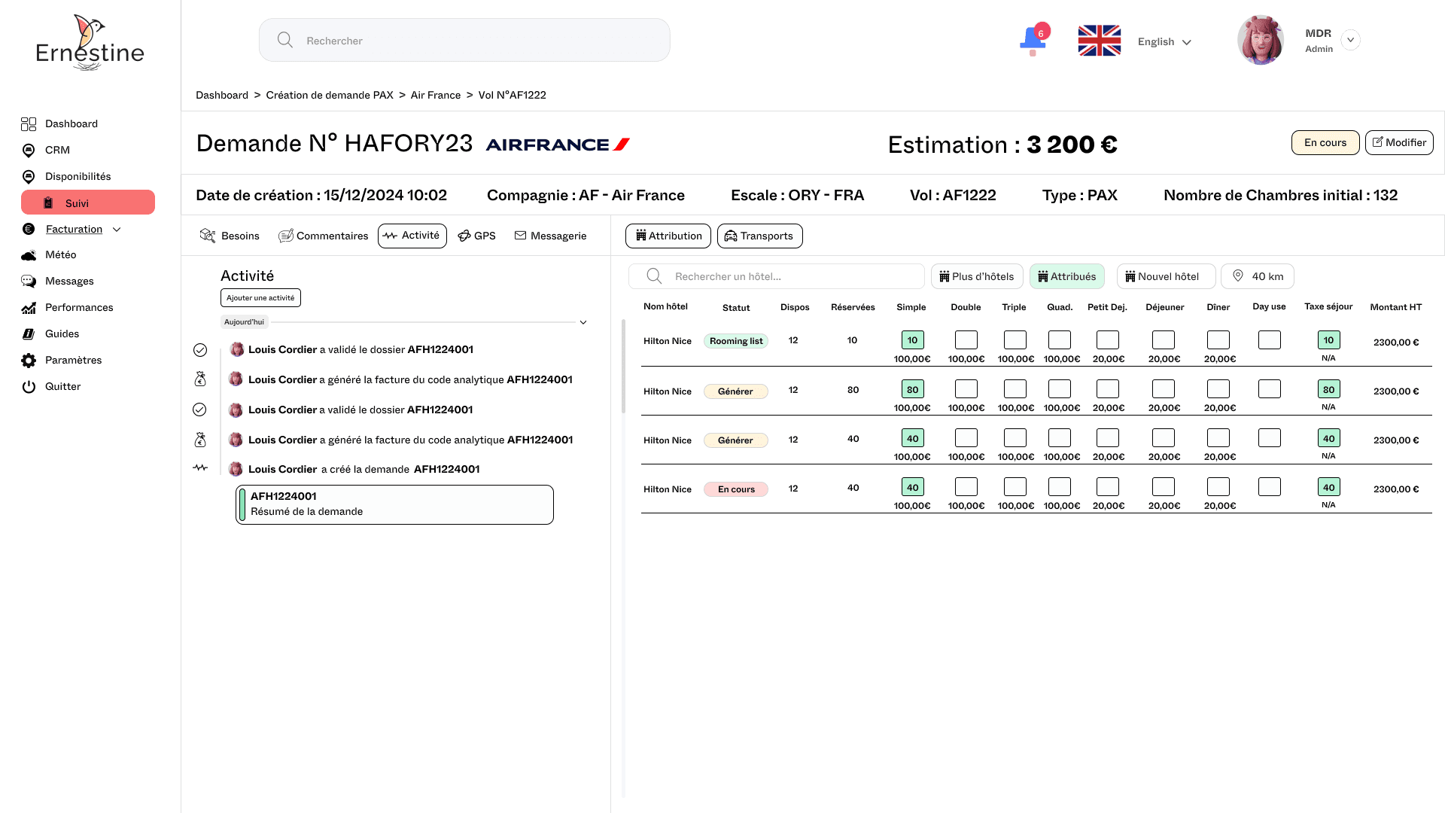This screenshot has height=813, width=1445.
Task: Toggle Day use box in second Hilton row
Action: tap(1269, 389)
